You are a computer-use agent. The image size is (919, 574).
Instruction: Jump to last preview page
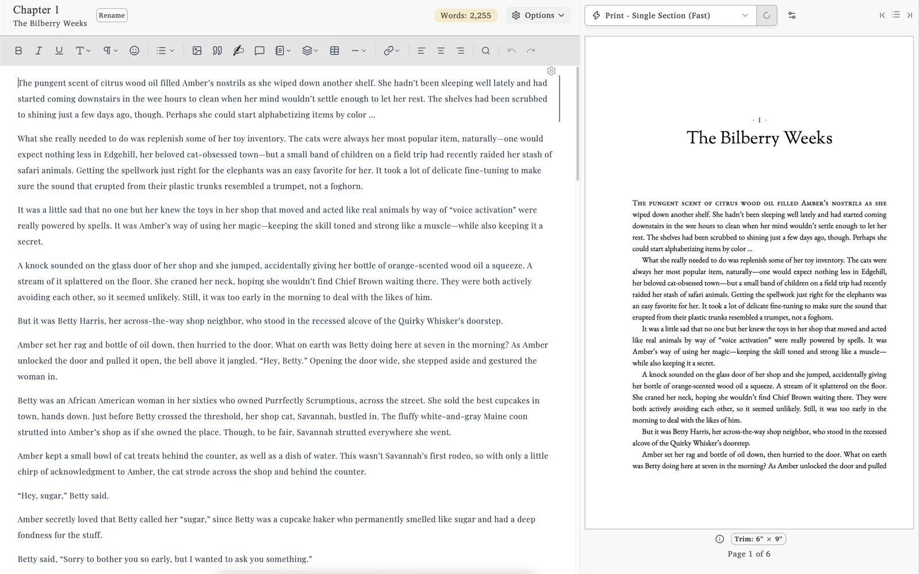[909, 16]
